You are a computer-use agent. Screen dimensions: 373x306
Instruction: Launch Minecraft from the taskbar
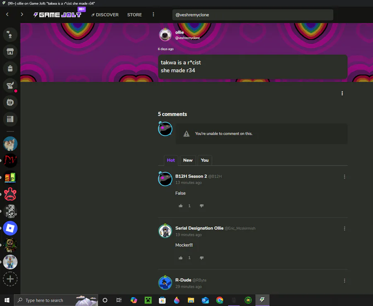click(148, 300)
